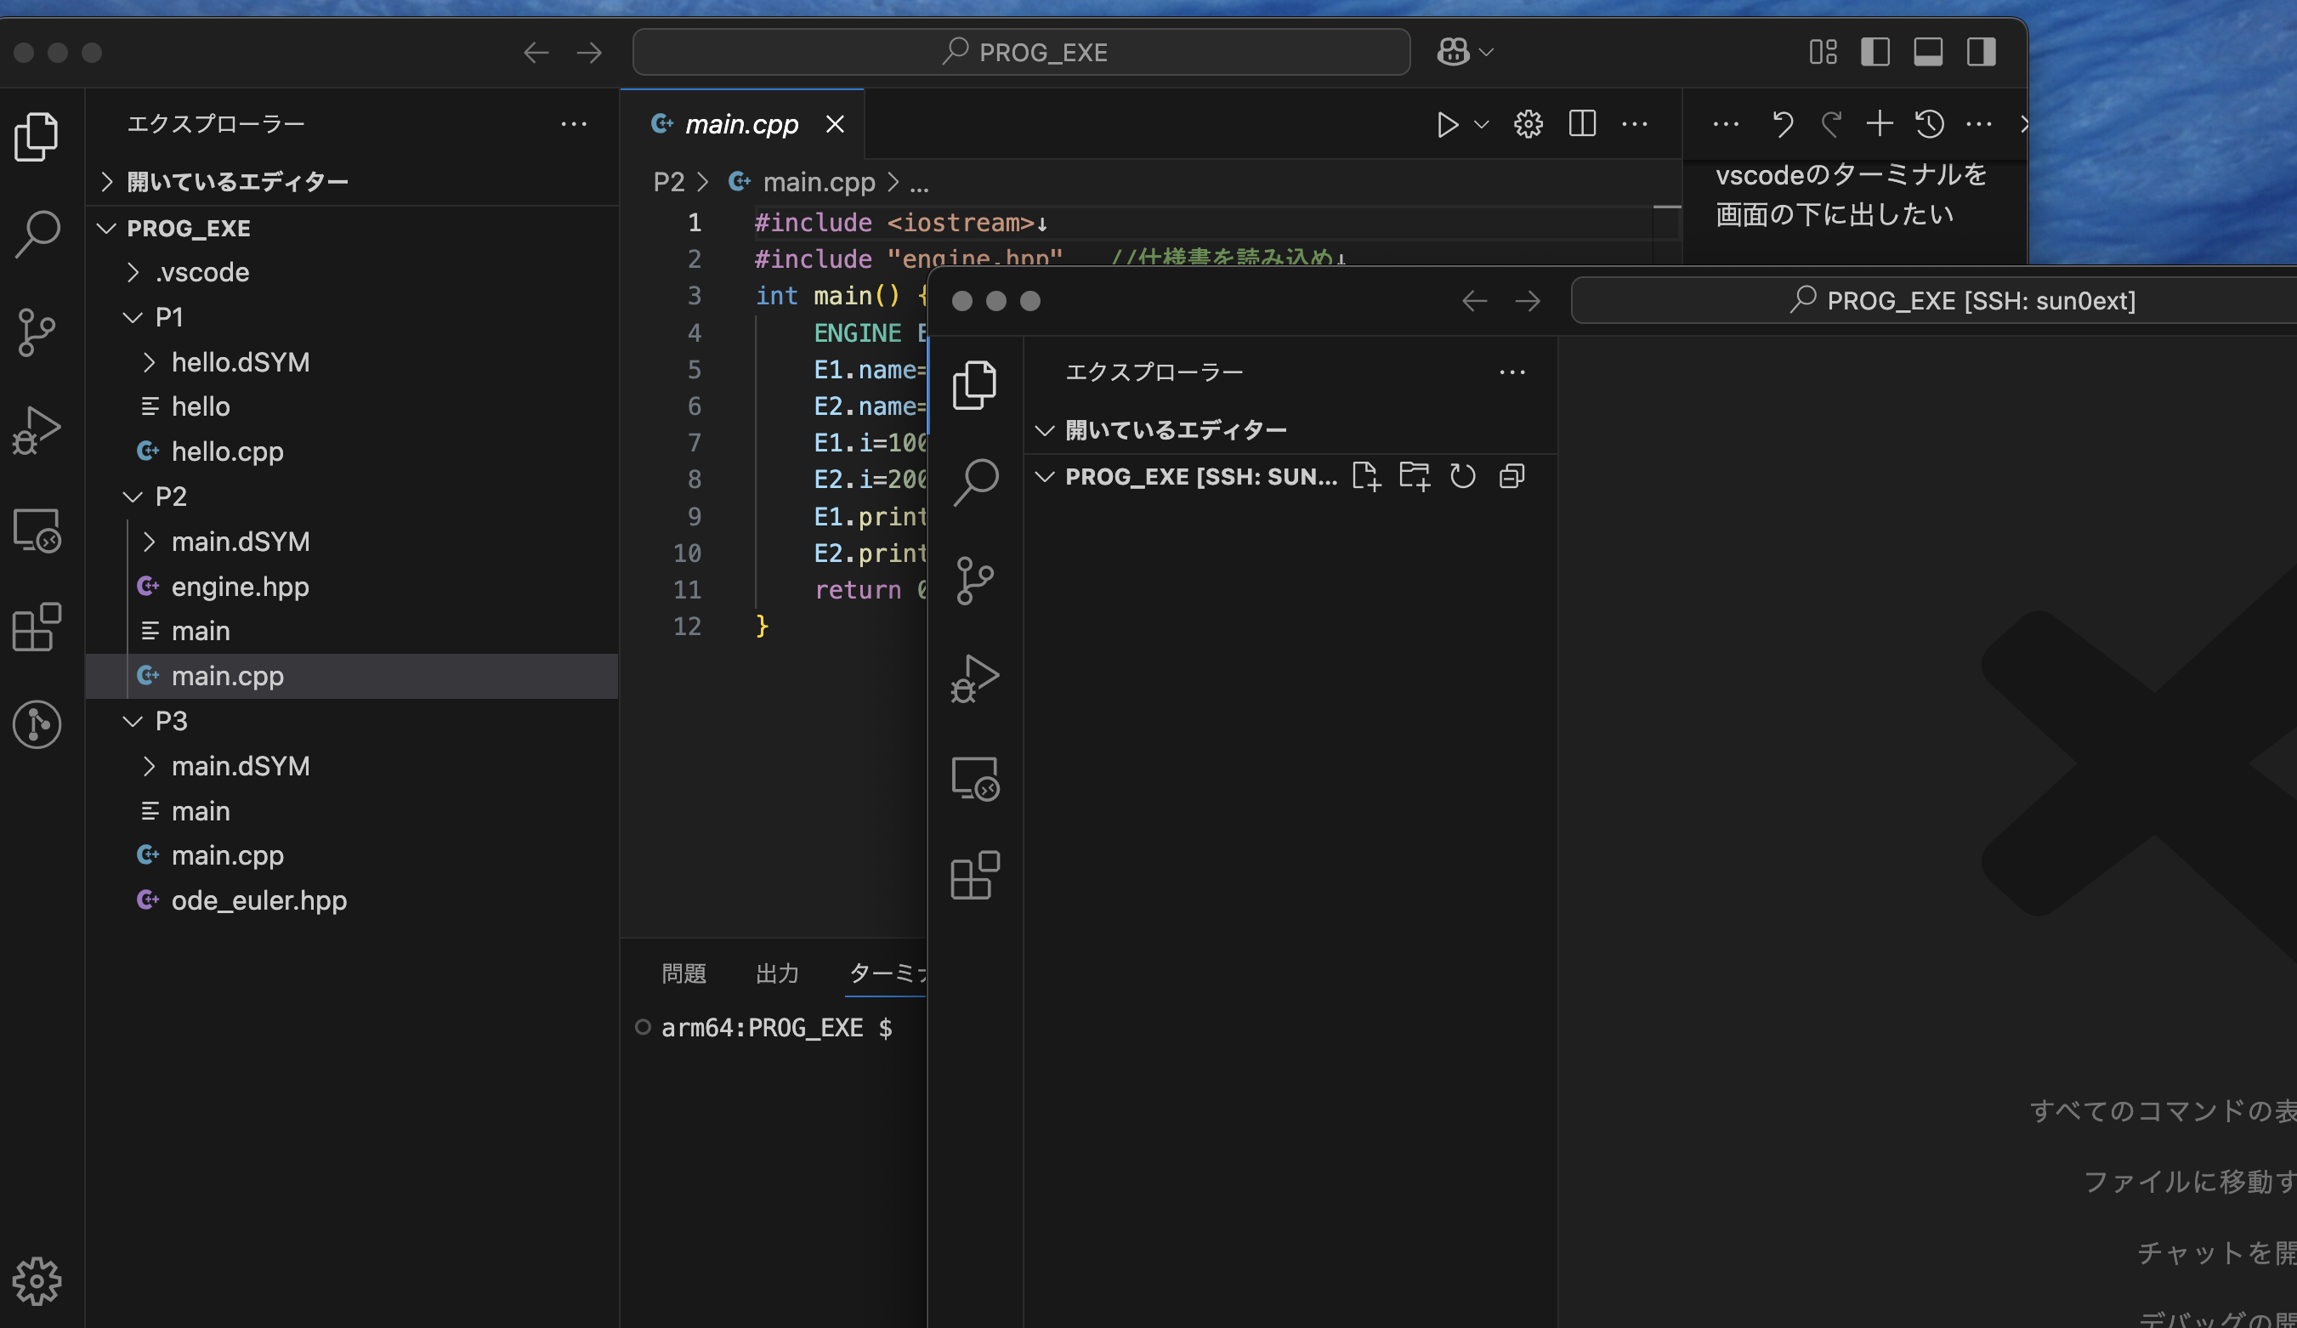Image resolution: width=2297 pixels, height=1328 pixels.
Task: Show chat history clock icon
Action: (x=1930, y=124)
